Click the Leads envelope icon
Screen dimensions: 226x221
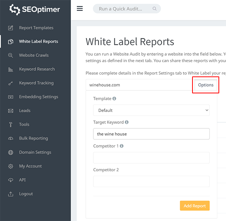click(11, 111)
